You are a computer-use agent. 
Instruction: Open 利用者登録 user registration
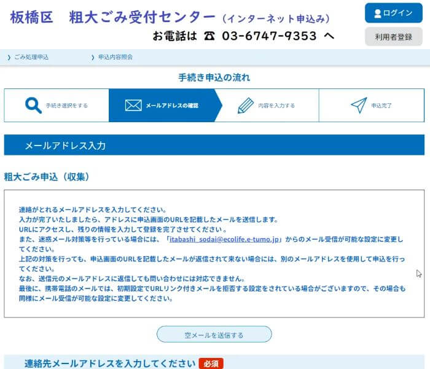(394, 37)
